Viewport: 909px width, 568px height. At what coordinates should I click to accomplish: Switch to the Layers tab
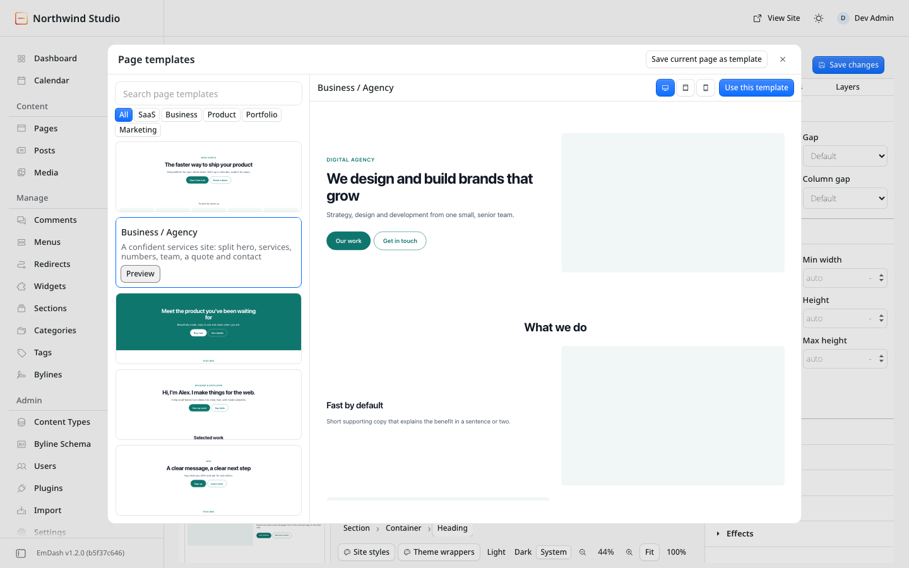848,87
